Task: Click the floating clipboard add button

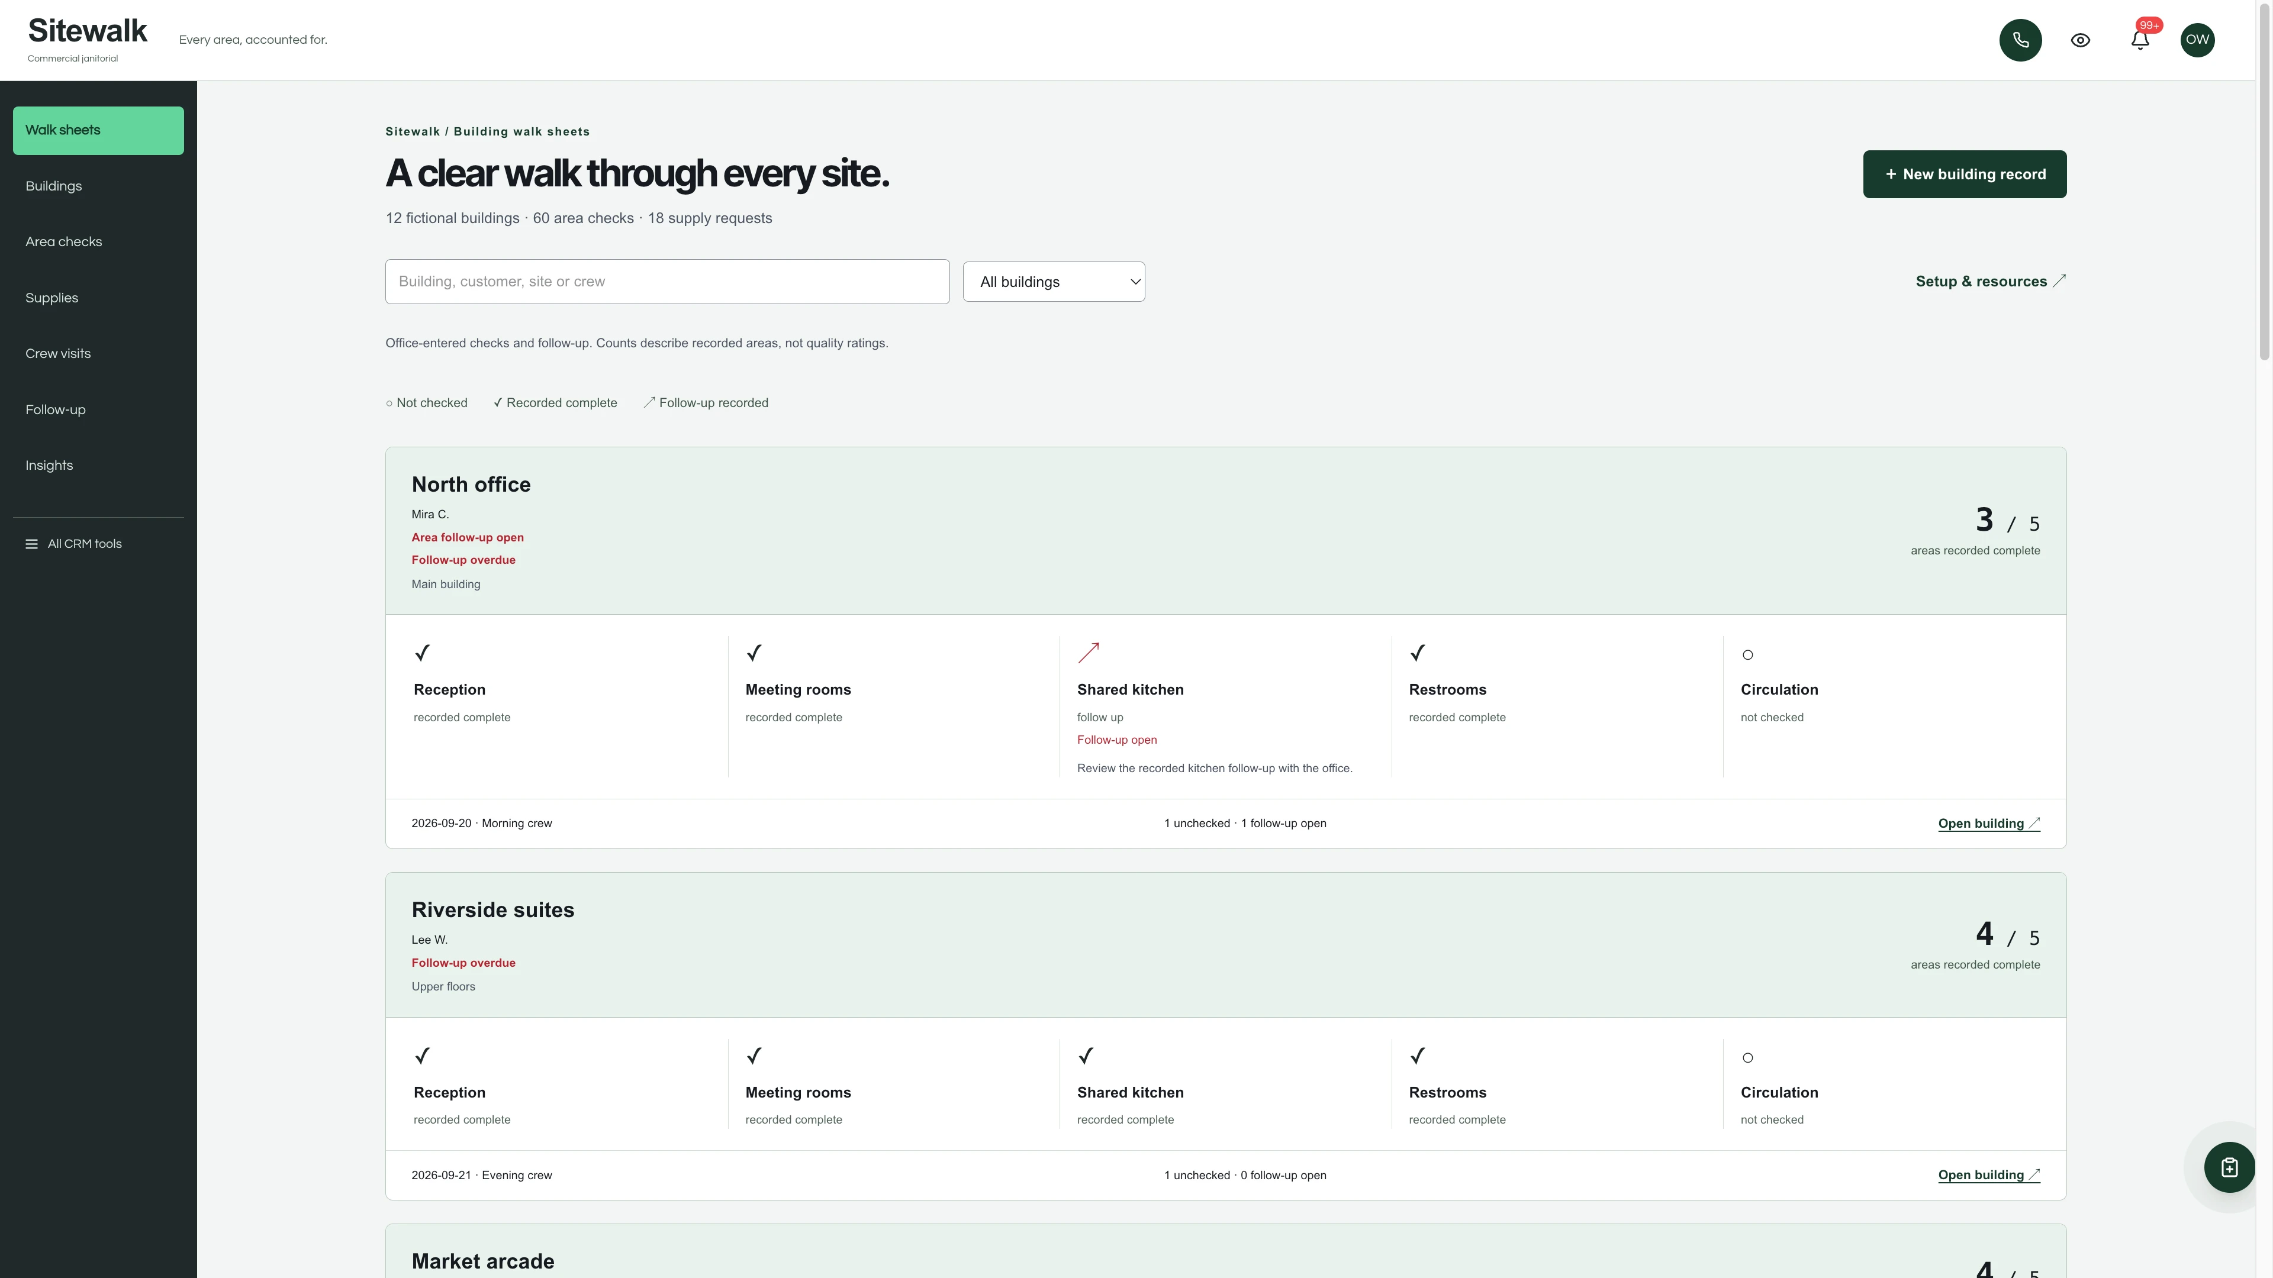Action: [x=2229, y=1167]
